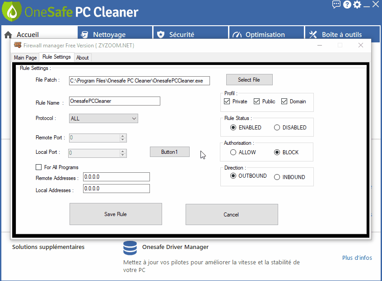Click the Firewall manager brick wall icon
382x281 pixels.
(18, 45)
